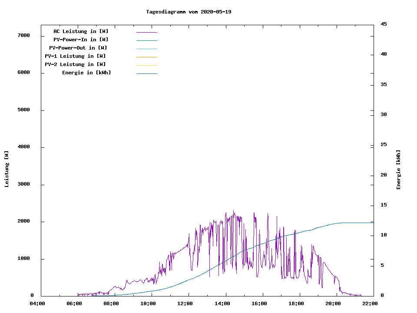Viewport: 417px width, 313px height.
Task: Click the right axis label Energie [kWh]
Action: point(398,170)
